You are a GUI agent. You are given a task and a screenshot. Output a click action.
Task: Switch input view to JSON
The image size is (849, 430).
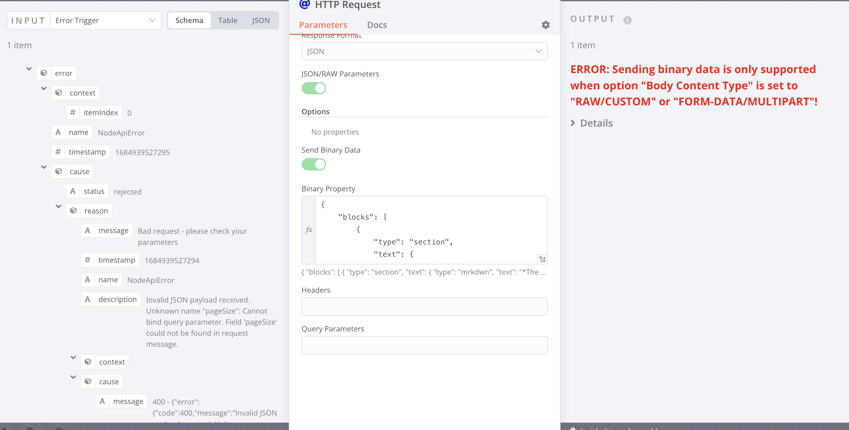261,21
